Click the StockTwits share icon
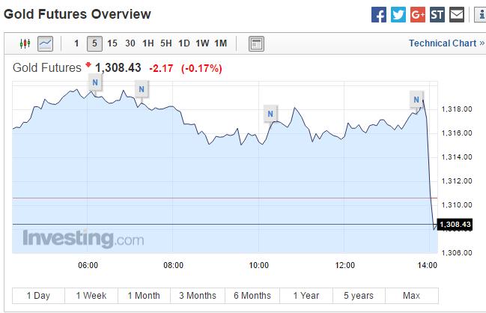 click(437, 14)
